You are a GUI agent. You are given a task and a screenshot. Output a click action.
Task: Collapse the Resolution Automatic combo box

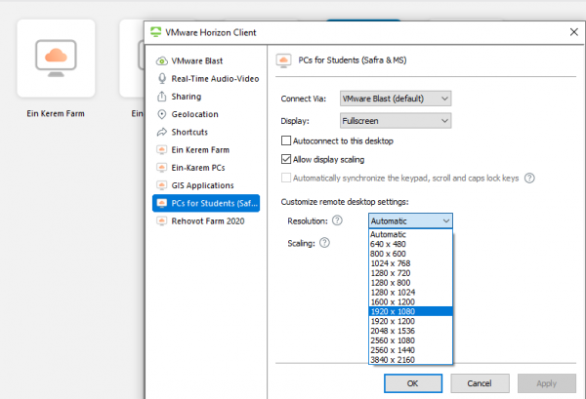pos(410,220)
